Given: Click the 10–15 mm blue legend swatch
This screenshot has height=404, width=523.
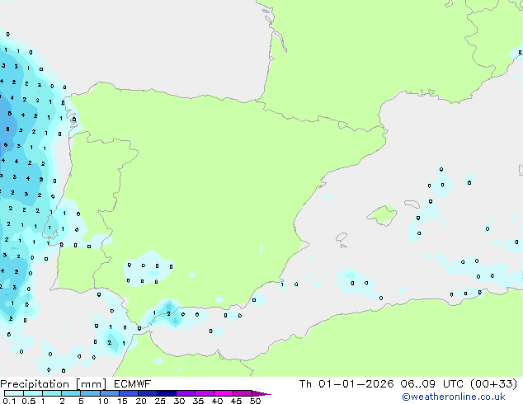Looking at the screenshot, I should (110, 393).
